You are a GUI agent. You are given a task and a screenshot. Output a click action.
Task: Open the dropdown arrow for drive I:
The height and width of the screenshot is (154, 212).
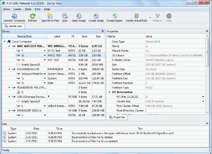[45, 106]
